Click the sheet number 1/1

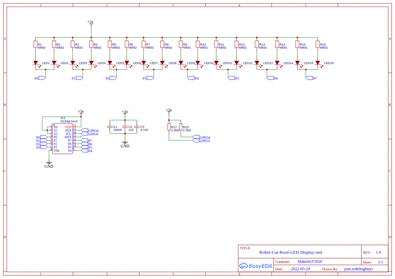click(x=380, y=262)
